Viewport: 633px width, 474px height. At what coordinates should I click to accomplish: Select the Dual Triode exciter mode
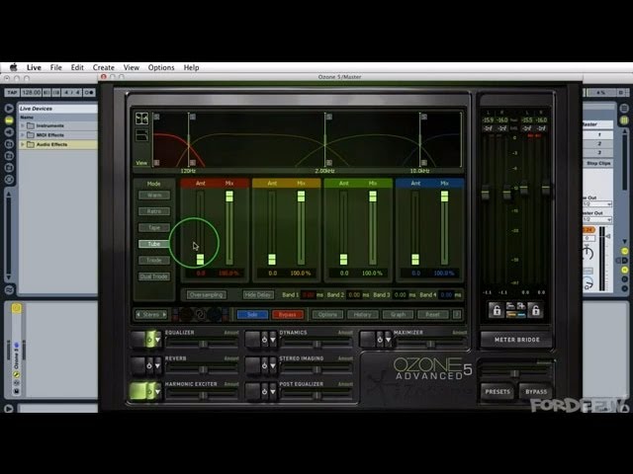(x=154, y=276)
